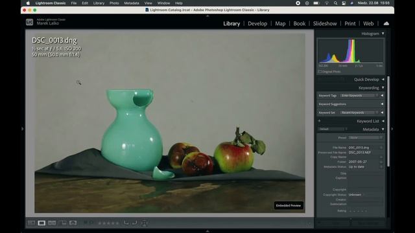
Task: Open the View menu
Action: 148,3
